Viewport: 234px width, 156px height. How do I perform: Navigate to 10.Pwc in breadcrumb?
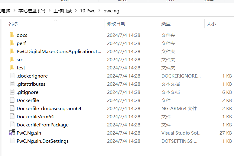[87, 11]
